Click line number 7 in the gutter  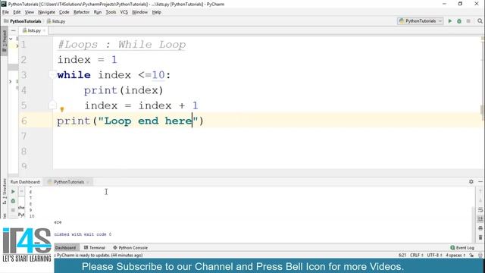click(x=24, y=136)
